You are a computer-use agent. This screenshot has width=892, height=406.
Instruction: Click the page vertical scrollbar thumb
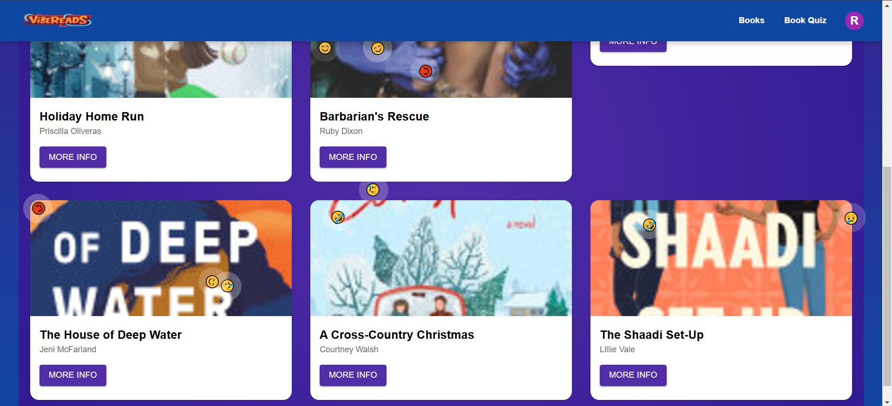pos(887,276)
